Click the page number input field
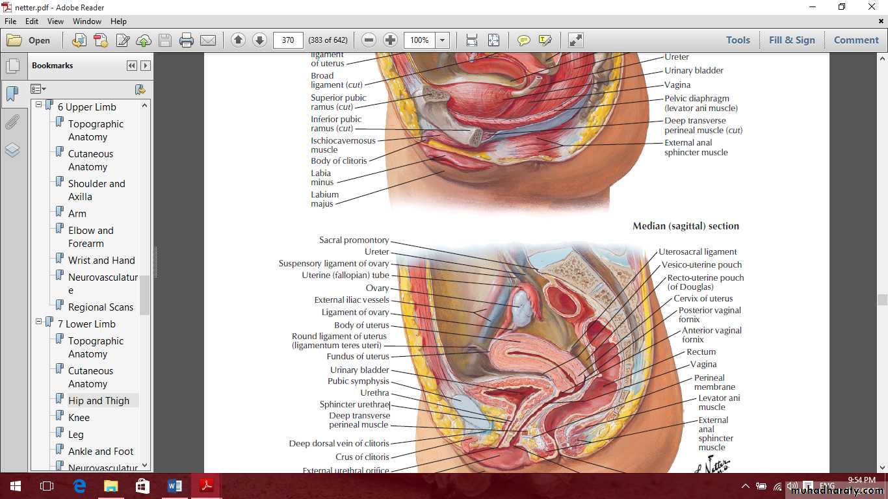 pos(288,40)
